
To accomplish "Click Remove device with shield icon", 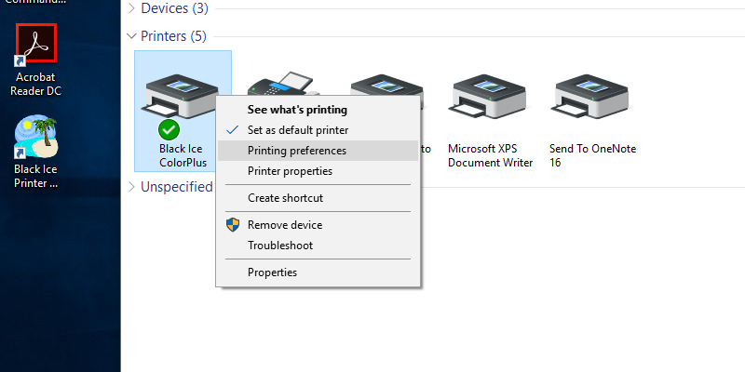I will click(x=285, y=225).
